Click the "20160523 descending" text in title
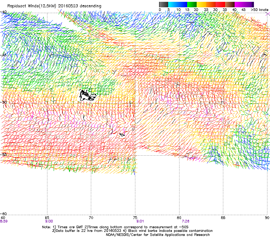 [80, 6]
